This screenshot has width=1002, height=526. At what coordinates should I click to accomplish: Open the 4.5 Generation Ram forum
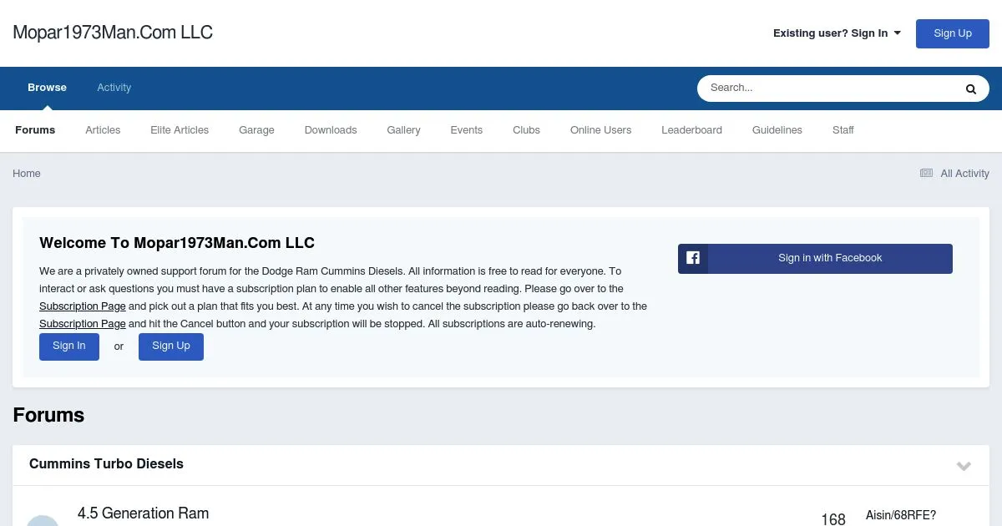coord(143,513)
